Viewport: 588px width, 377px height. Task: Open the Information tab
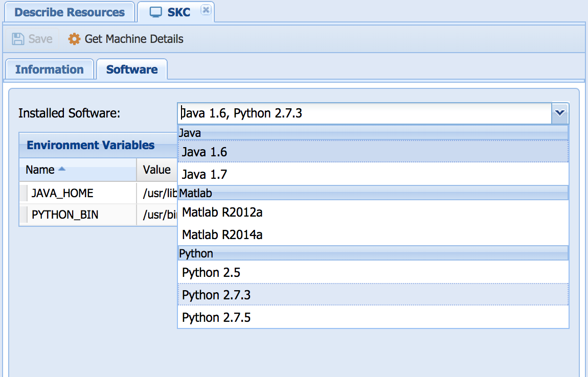[x=49, y=69]
